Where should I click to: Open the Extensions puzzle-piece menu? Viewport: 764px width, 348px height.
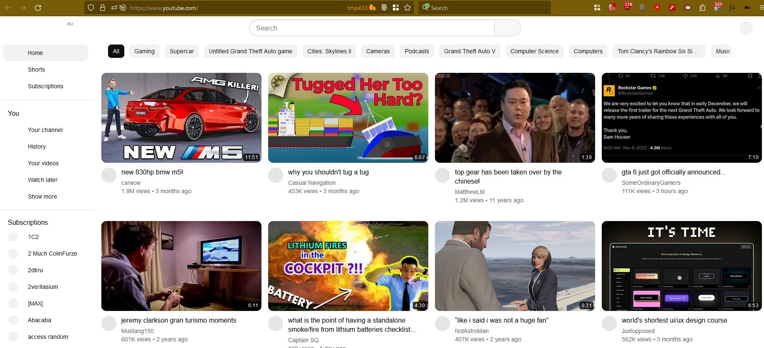tap(702, 7)
